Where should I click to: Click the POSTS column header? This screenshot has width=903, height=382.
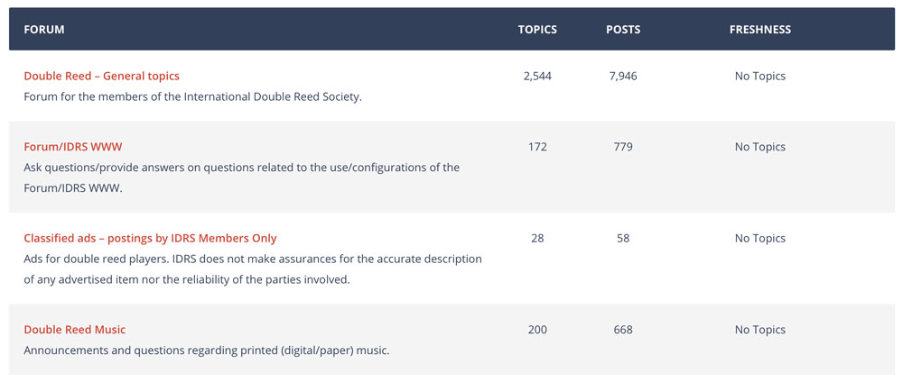pos(623,30)
